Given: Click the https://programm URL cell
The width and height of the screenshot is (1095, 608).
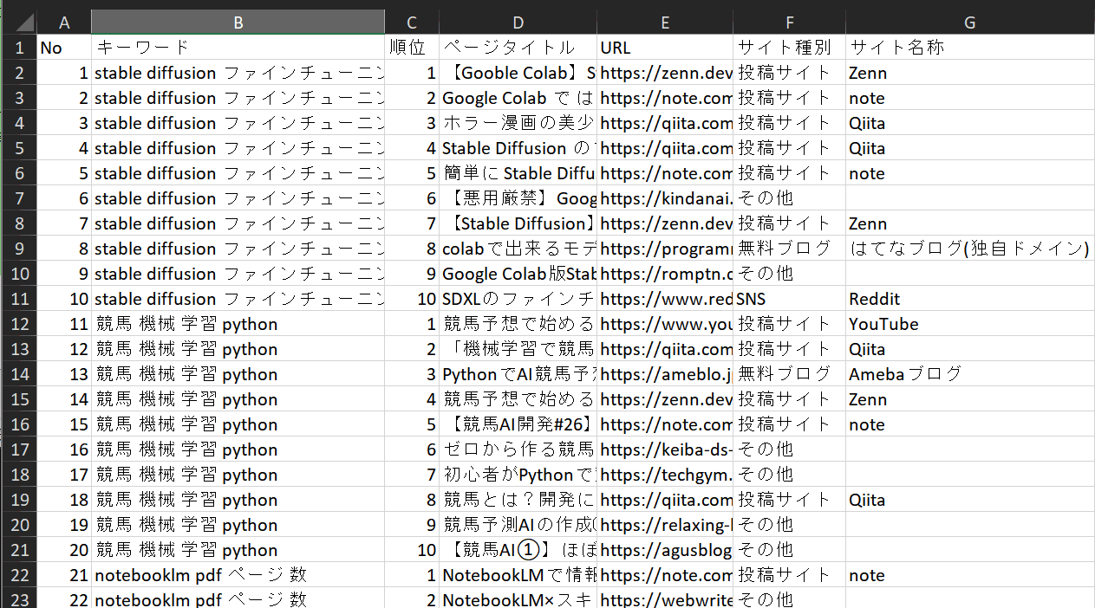Looking at the screenshot, I should point(665,249).
